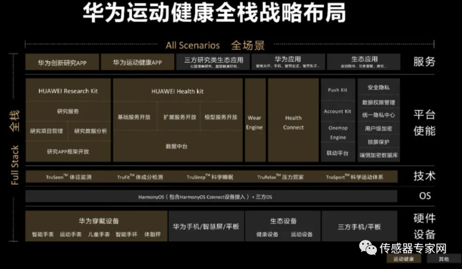Click the "Account Kit" cell
Viewport: 462px width, 269px height.
click(x=338, y=111)
